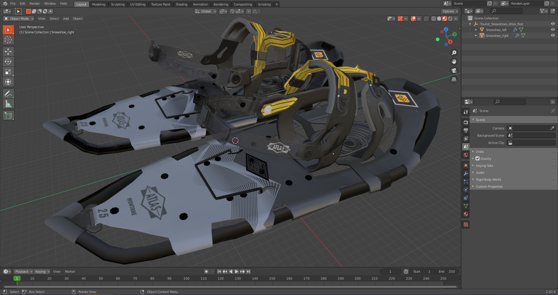The width and height of the screenshot is (558, 295).
Task: Switch to the UV Editing workspace tab
Action: point(138,4)
